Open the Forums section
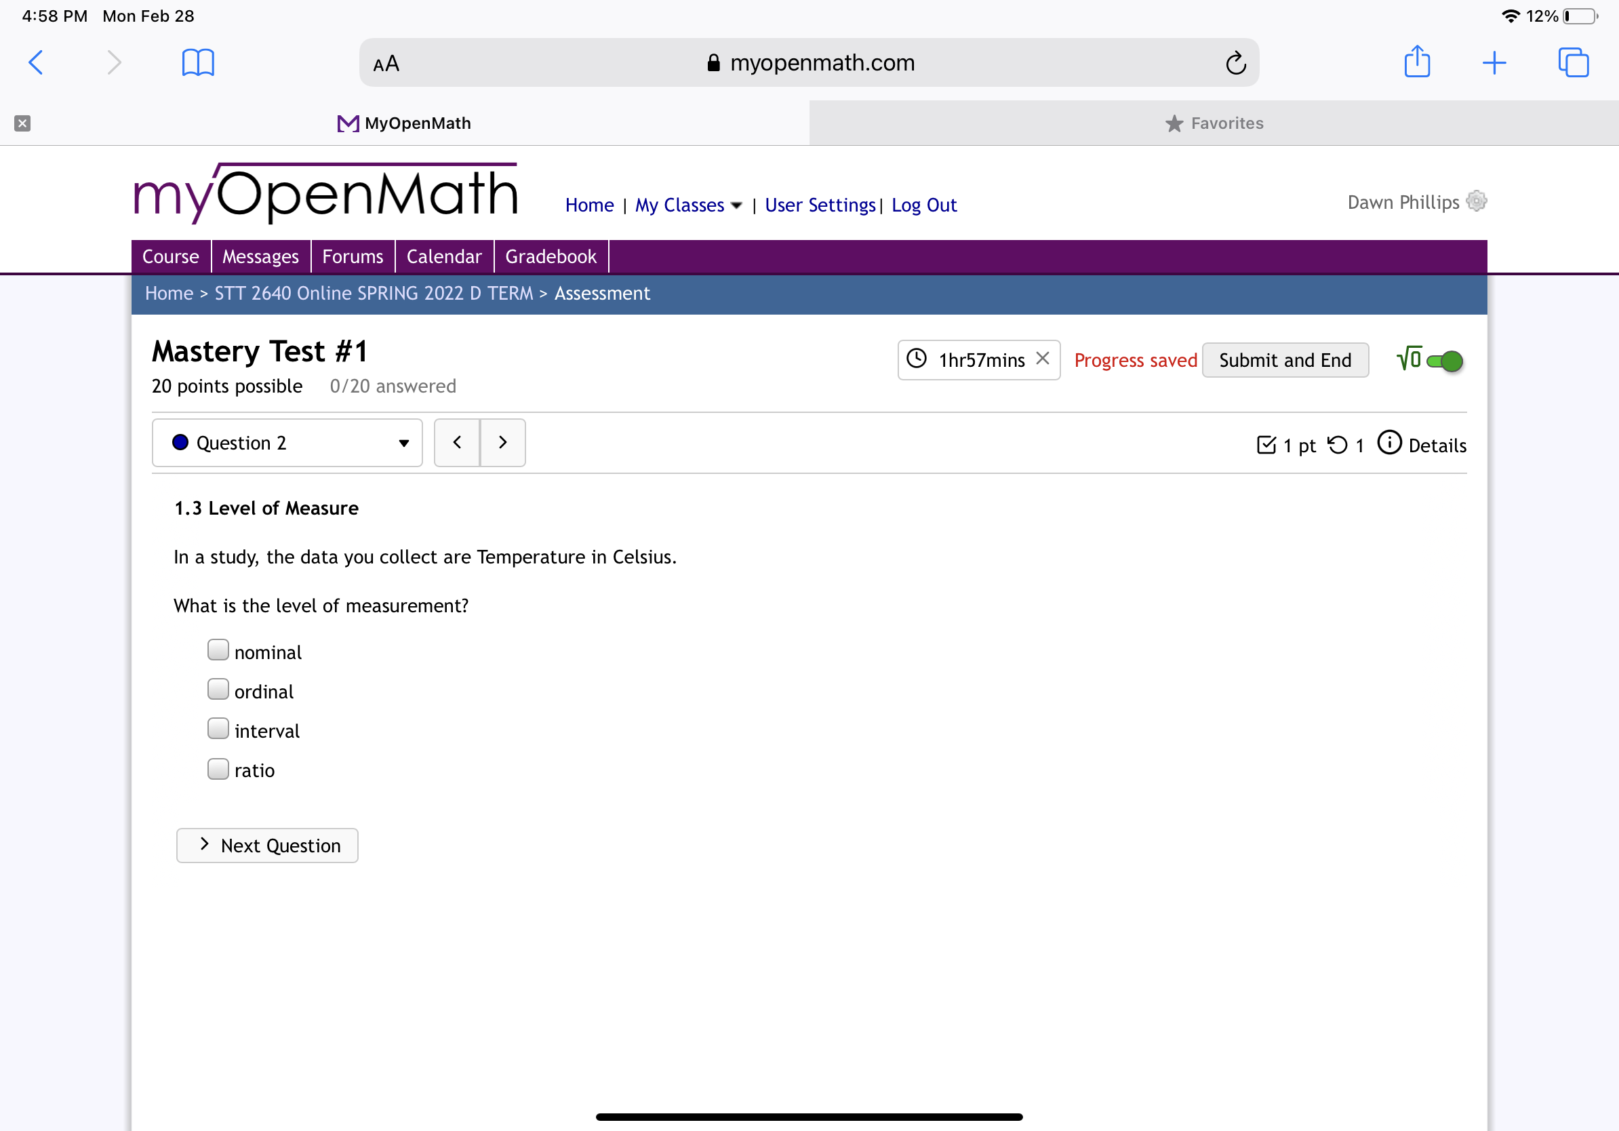 click(x=353, y=256)
